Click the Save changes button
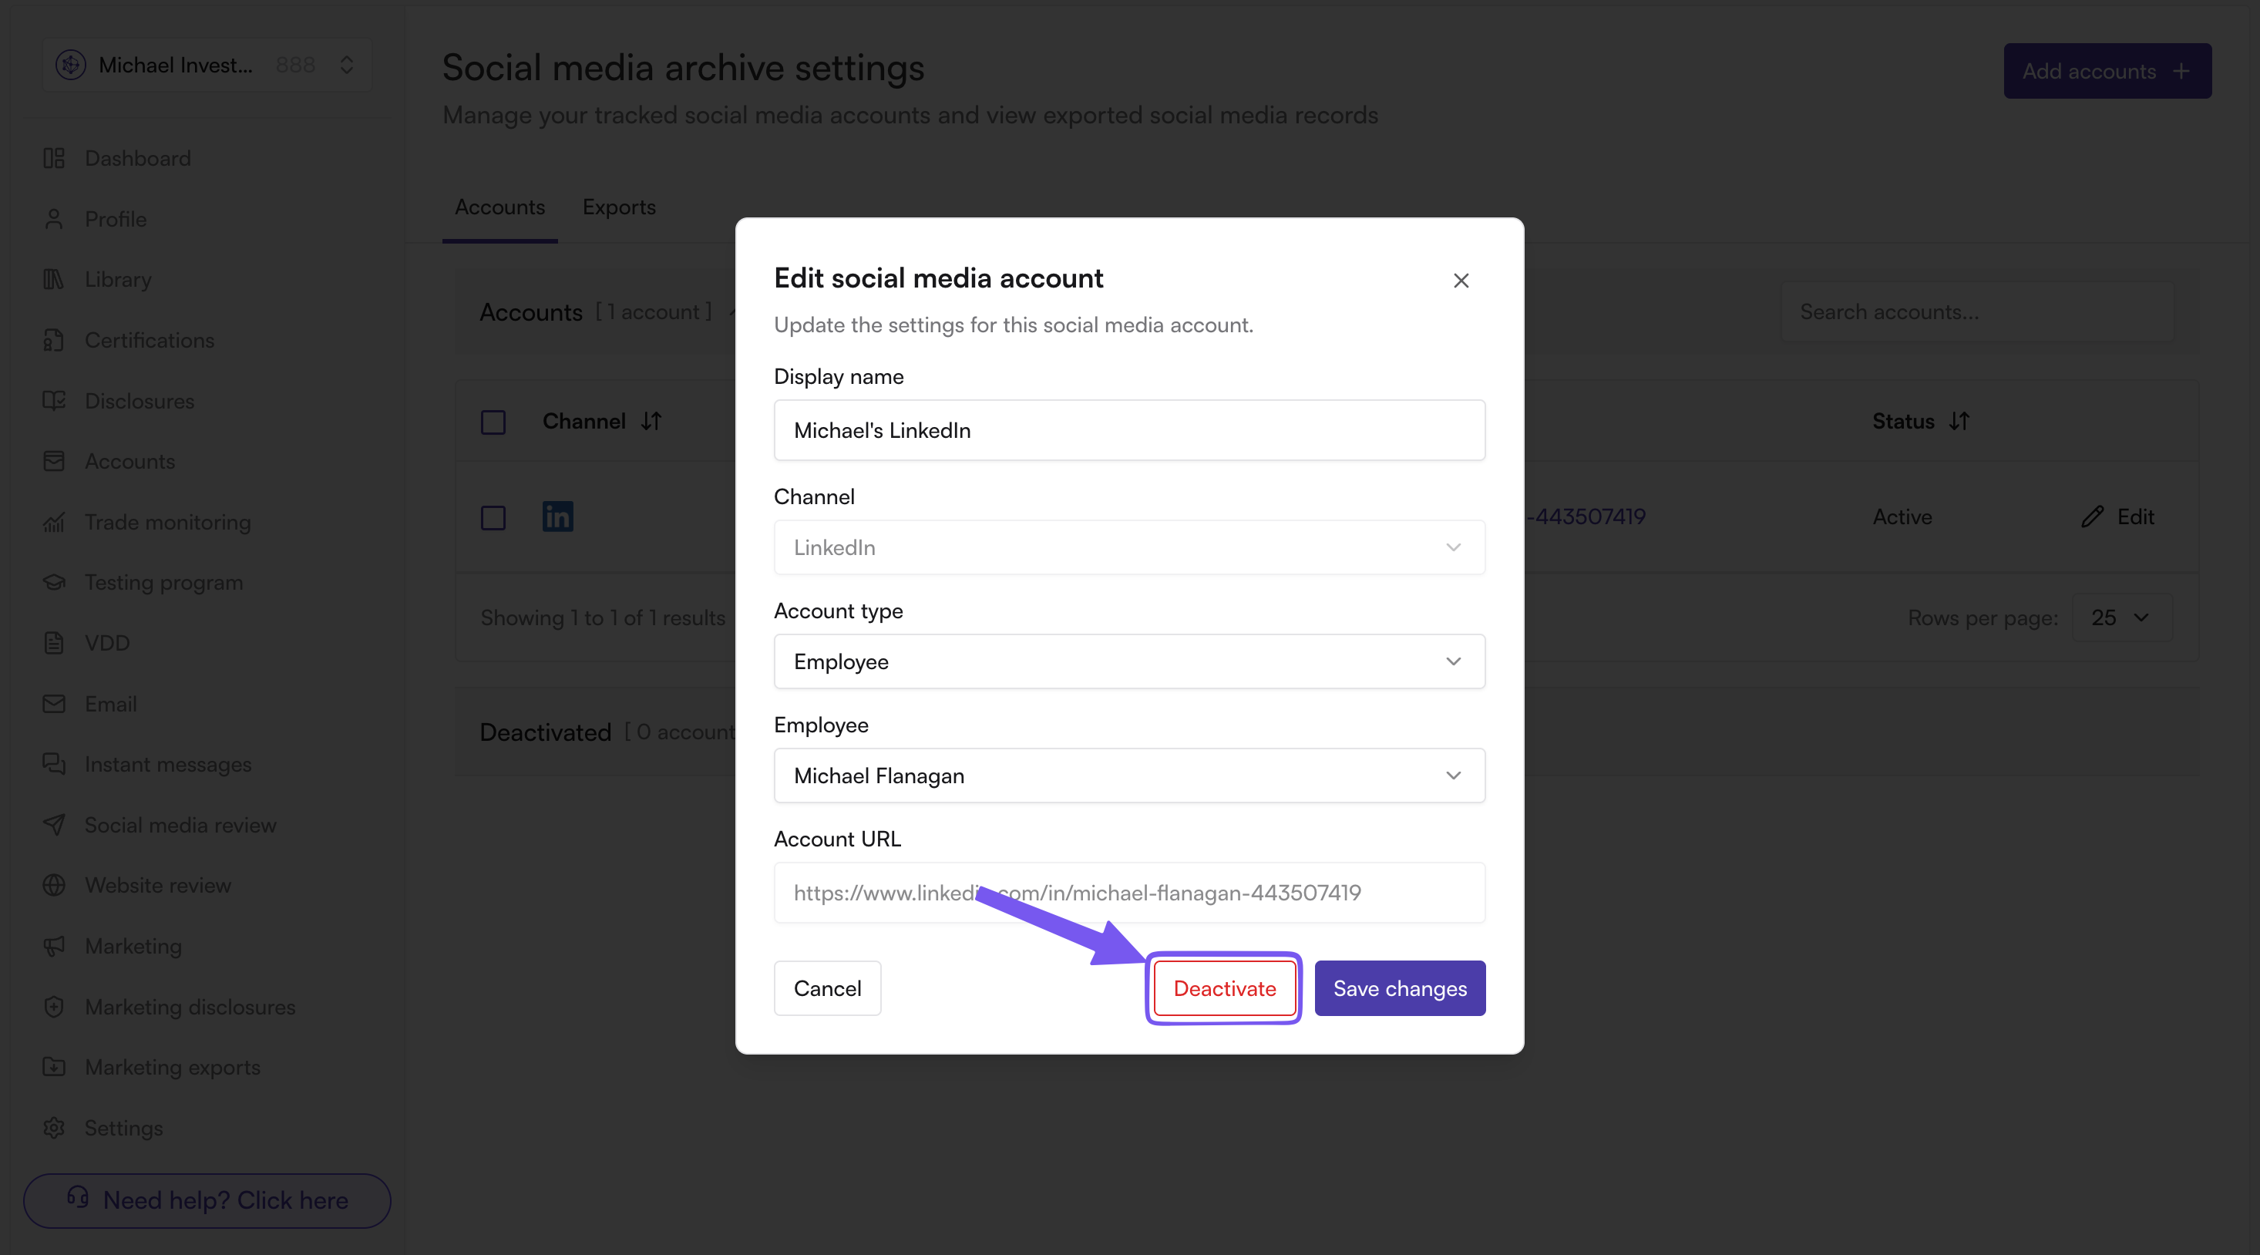 click(1399, 989)
